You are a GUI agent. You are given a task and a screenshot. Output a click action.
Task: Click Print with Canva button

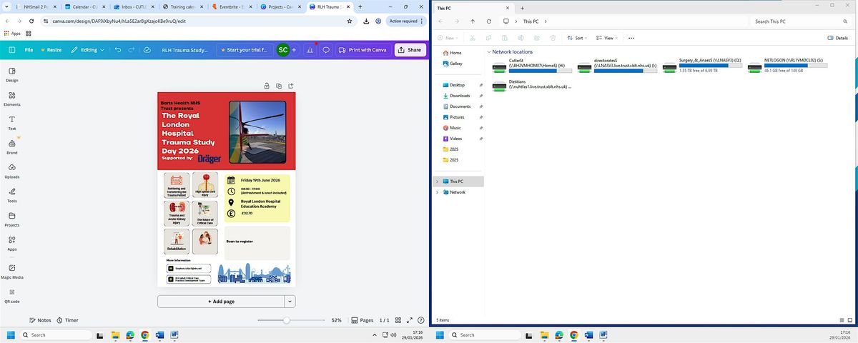click(362, 50)
